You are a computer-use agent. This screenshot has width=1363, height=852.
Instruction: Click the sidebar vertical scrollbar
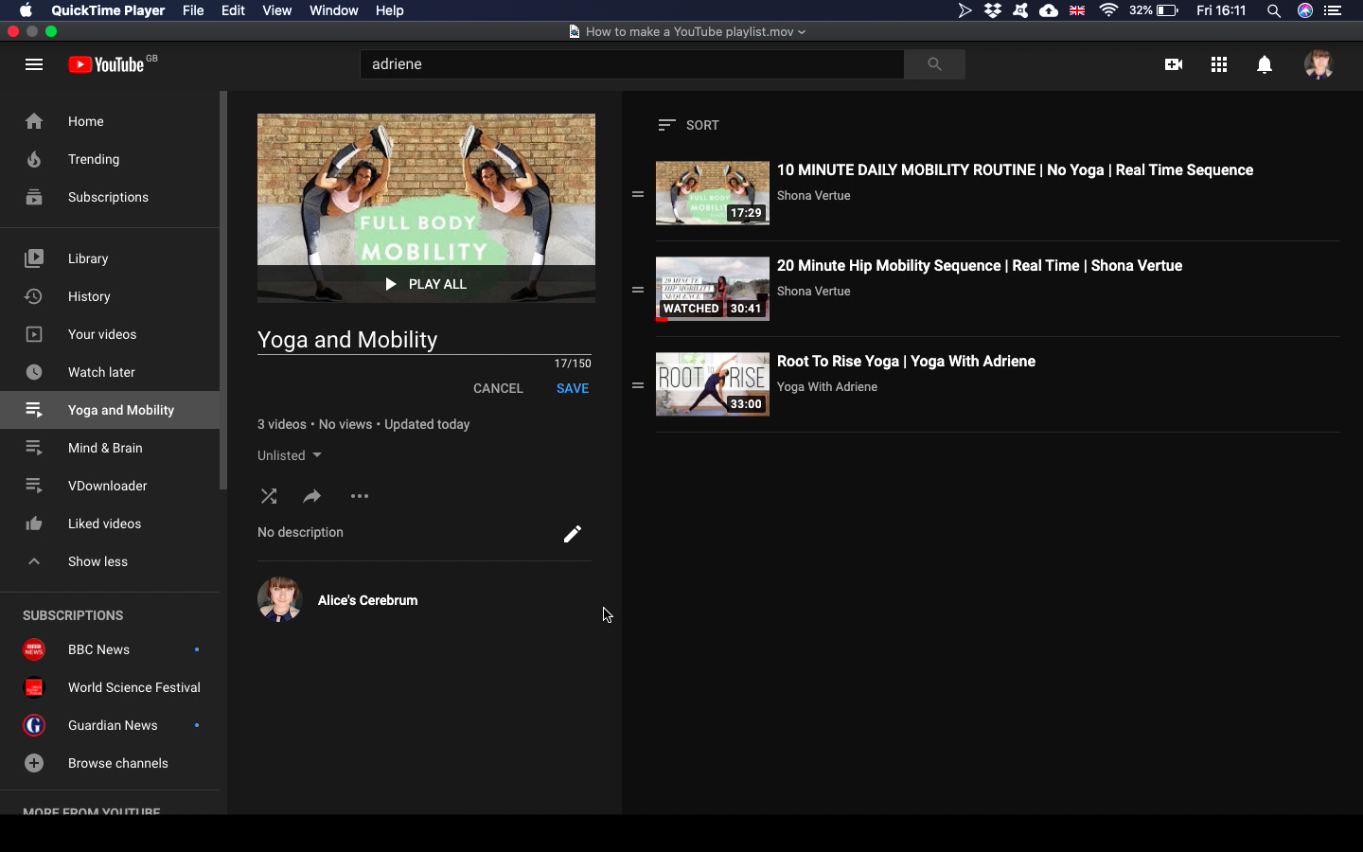(223, 290)
